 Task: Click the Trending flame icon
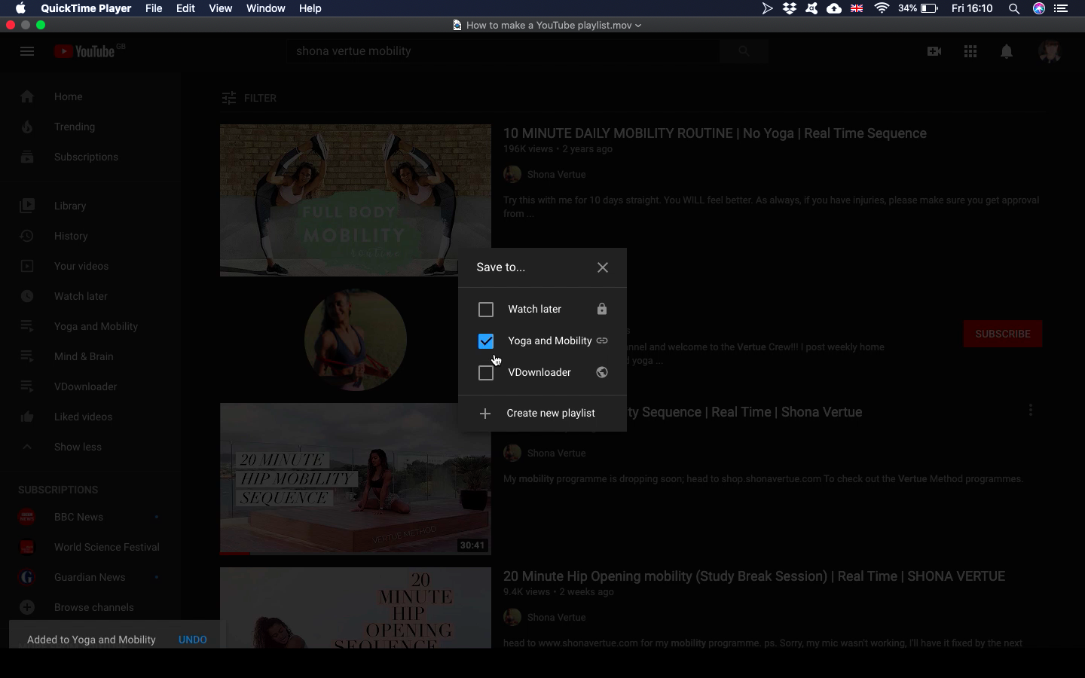click(27, 127)
